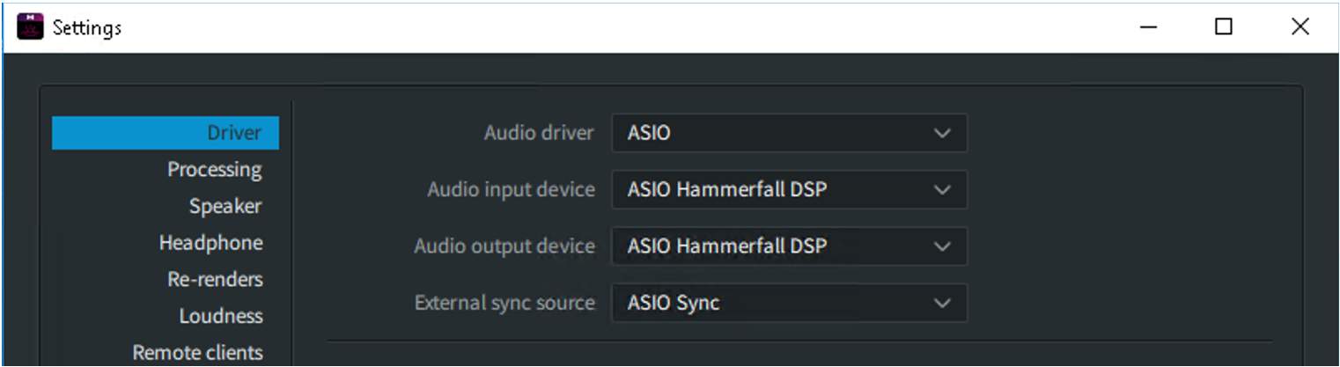Viewport: 1340px width, 367px height.
Task: Click the Settings title bar text
Action: (86, 28)
